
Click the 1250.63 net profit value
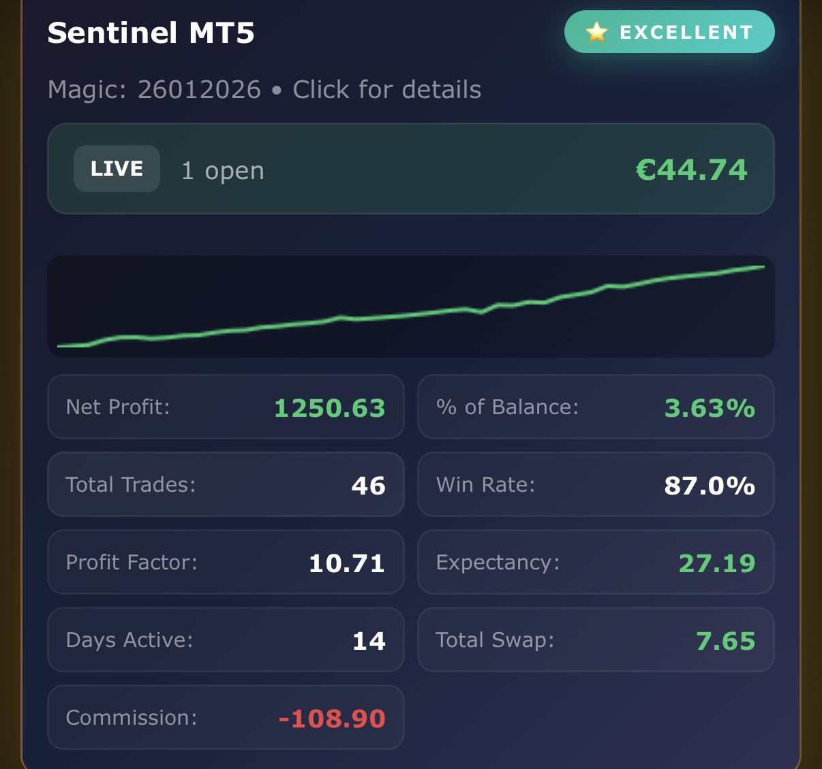point(329,408)
